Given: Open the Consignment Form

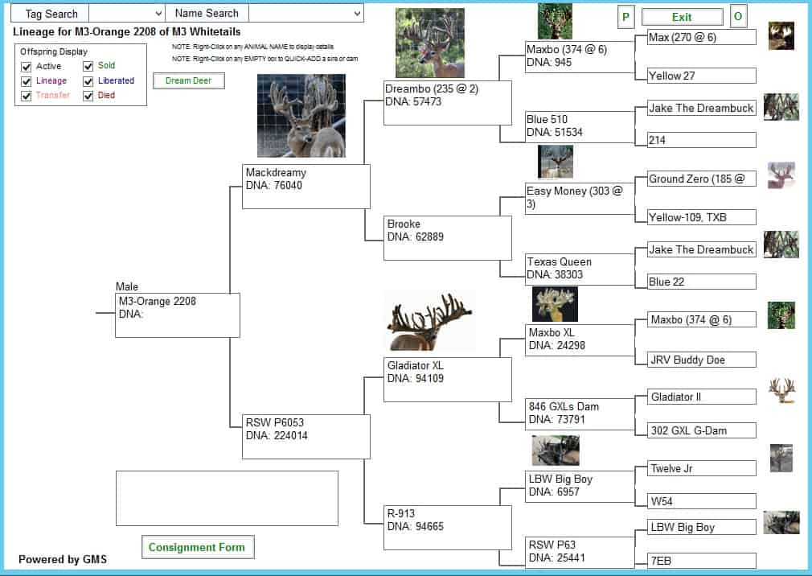Looking at the screenshot, I should point(198,547).
